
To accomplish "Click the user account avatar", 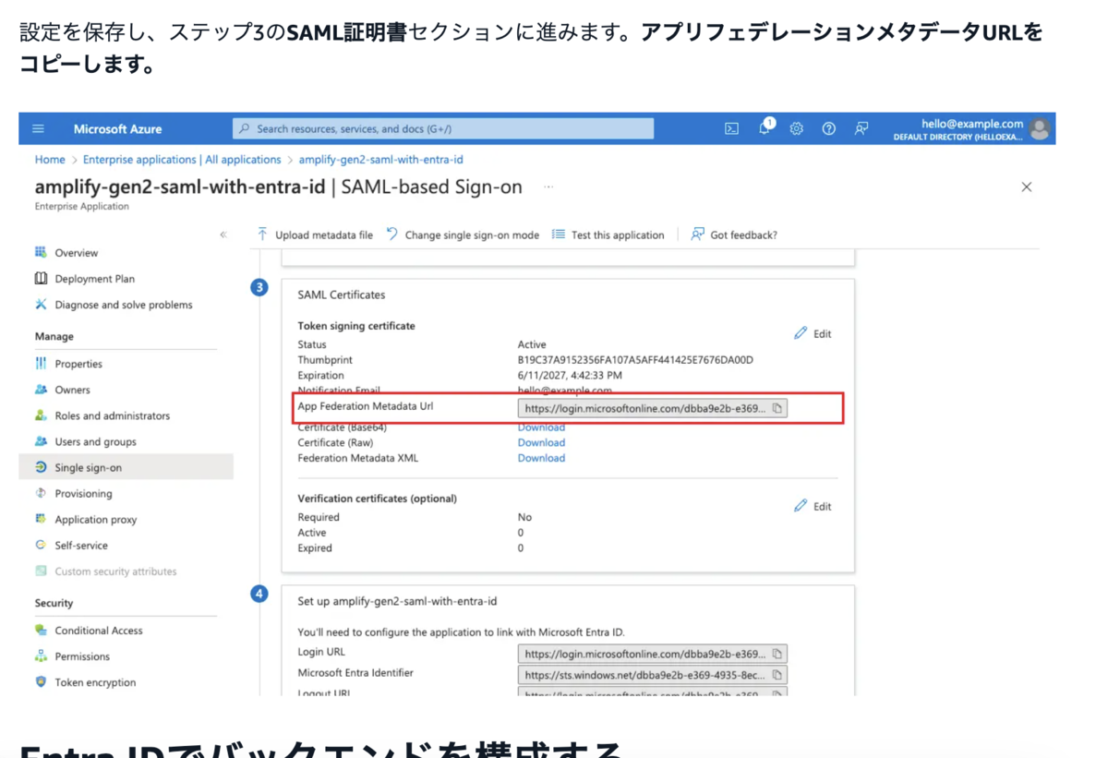I will coord(1040,129).
